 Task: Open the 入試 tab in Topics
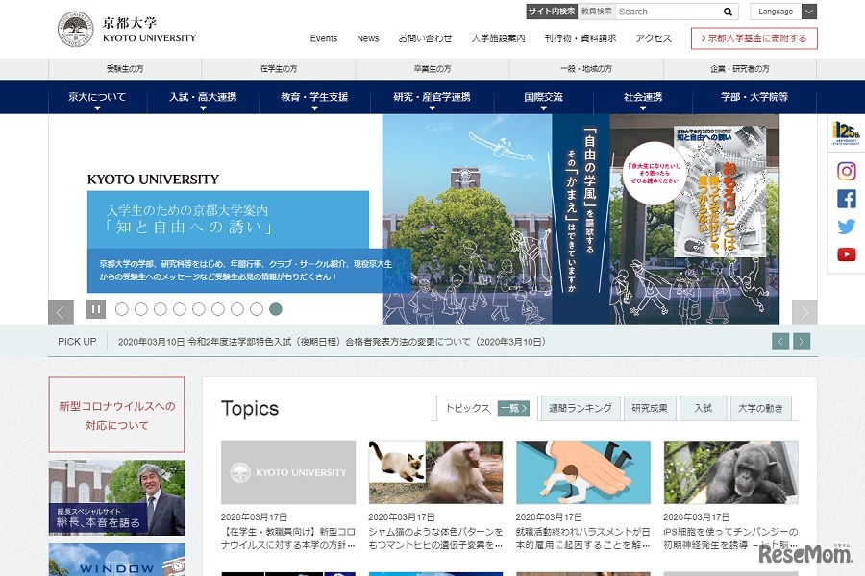[x=703, y=408]
